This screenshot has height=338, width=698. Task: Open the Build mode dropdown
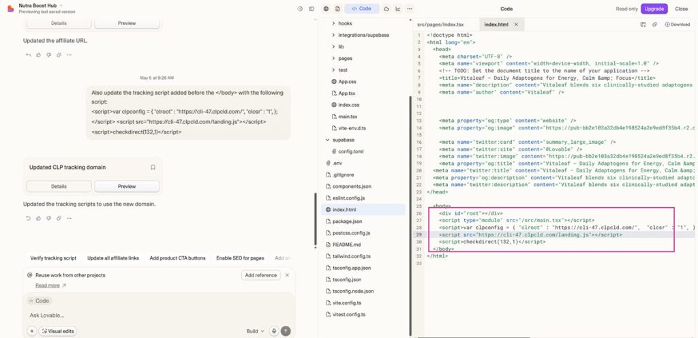click(256, 331)
